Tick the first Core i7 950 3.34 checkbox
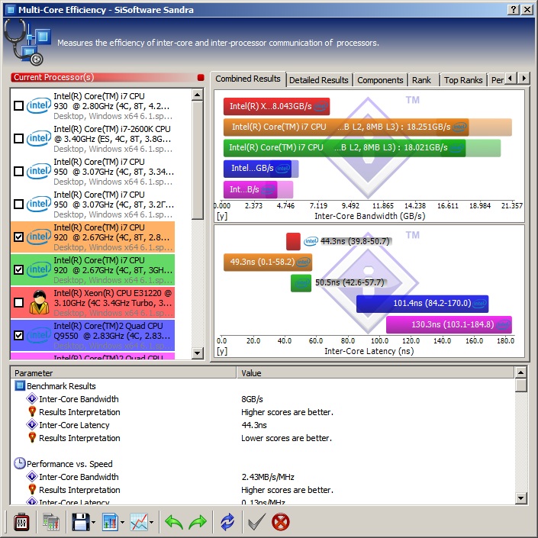The image size is (538, 538). click(x=18, y=171)
